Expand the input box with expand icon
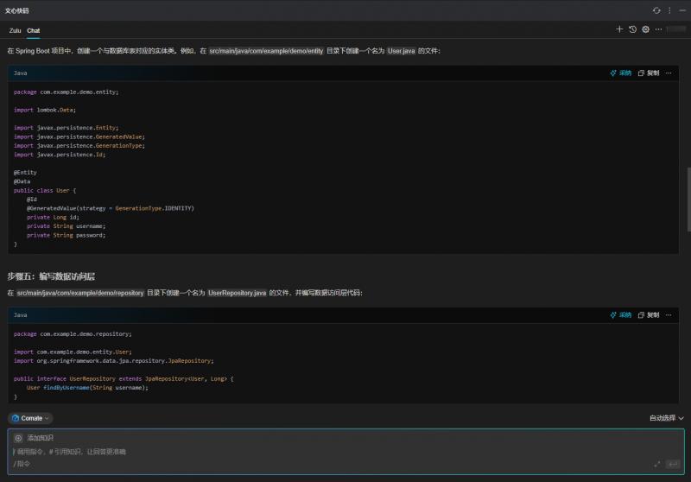The width and height of the screenshot is (691, 482). [657, 464]
